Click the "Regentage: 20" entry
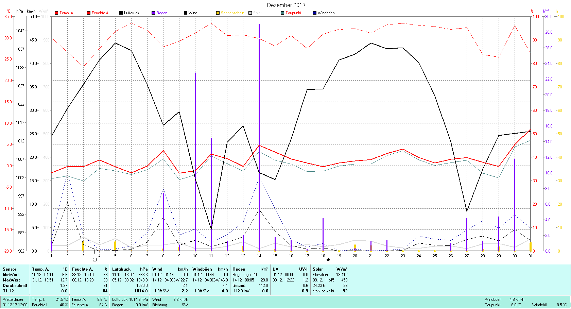The image size is (571, 309). coord(245,275)
